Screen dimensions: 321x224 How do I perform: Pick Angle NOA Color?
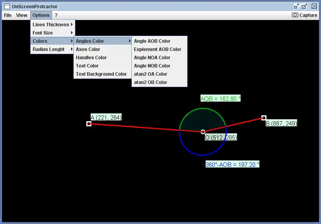[159, 58]
